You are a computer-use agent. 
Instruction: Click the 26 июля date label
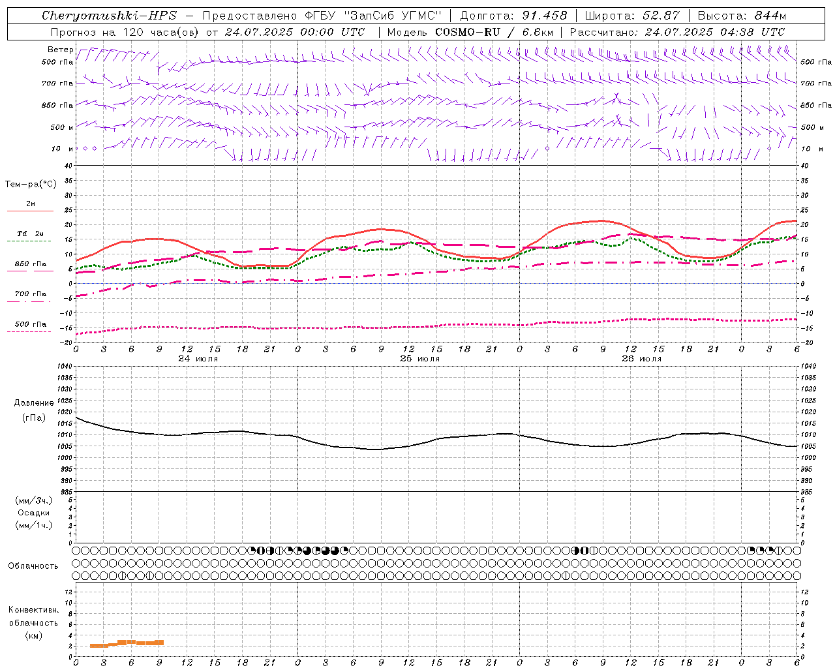pos(642,359)
